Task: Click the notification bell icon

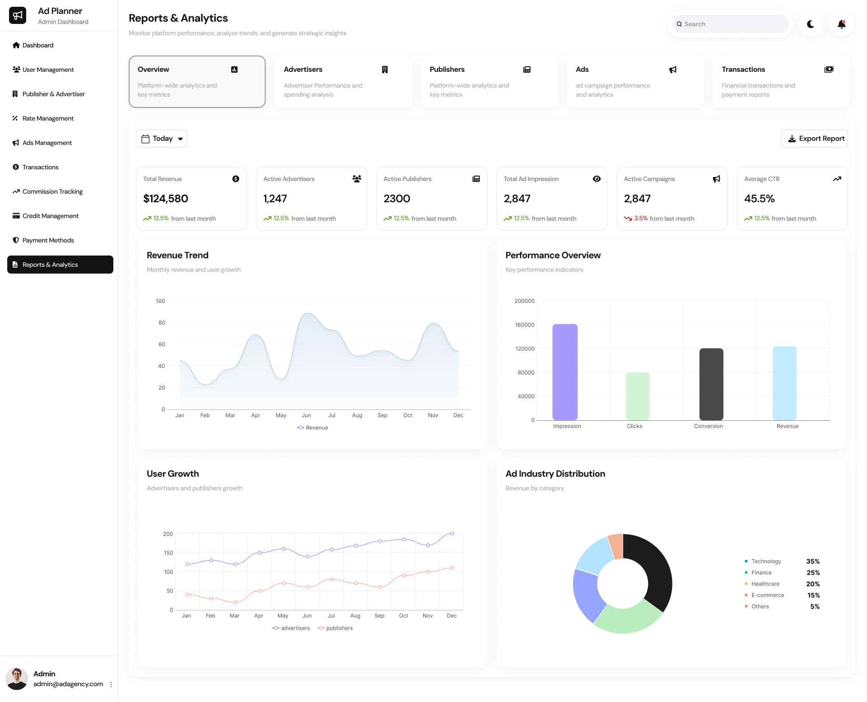Action: point(841,24)
